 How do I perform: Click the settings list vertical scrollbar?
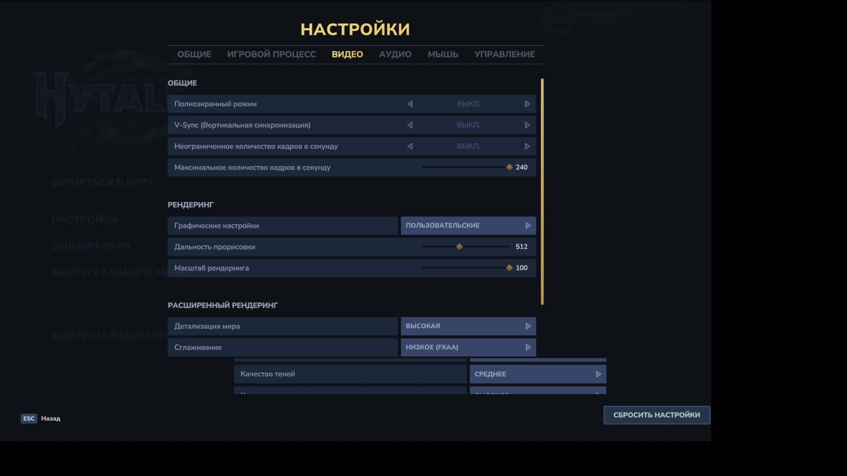[x=542, y=192]
